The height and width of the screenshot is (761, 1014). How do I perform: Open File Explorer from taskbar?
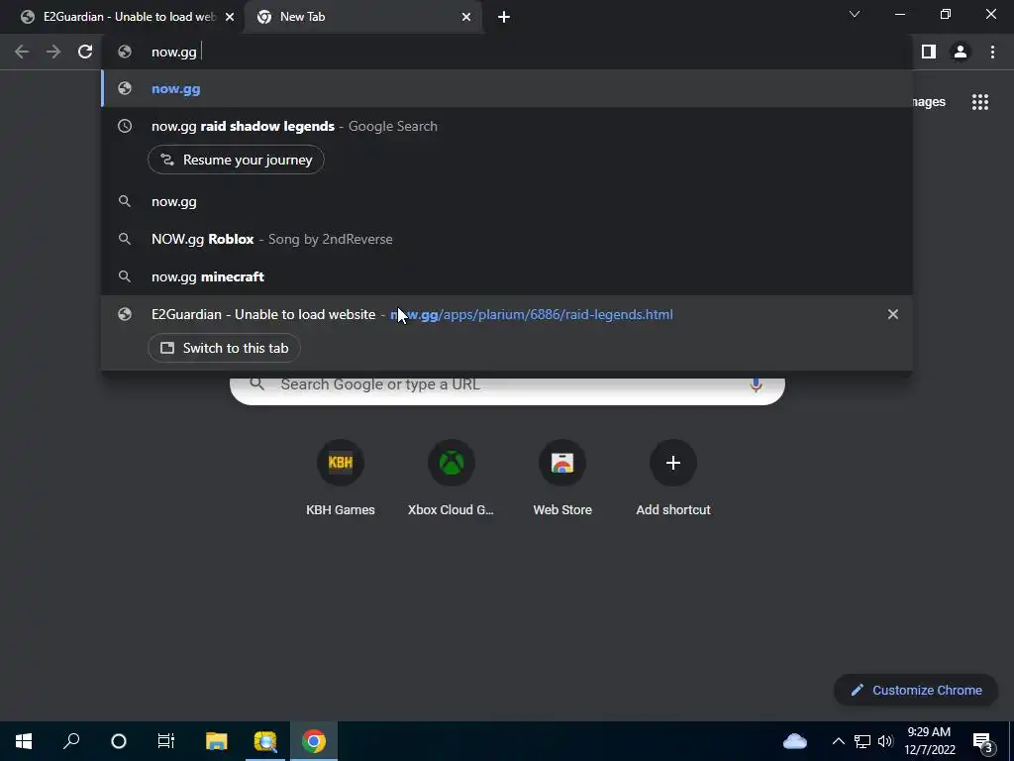217,741
